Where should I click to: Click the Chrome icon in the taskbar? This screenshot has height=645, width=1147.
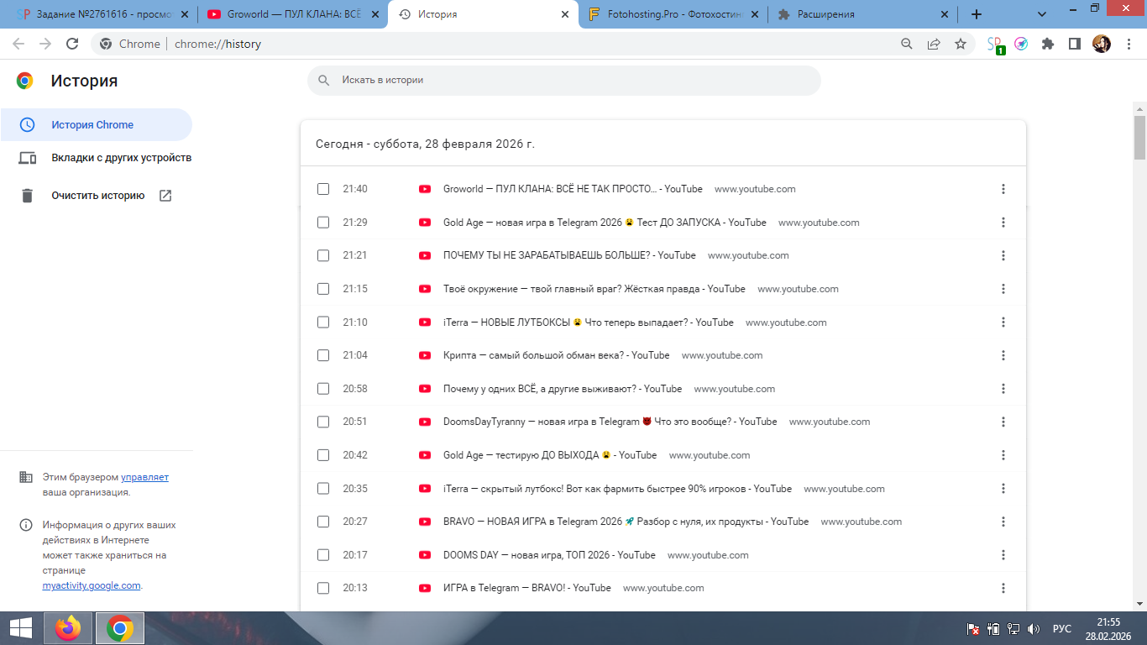[x=120, y=628]
